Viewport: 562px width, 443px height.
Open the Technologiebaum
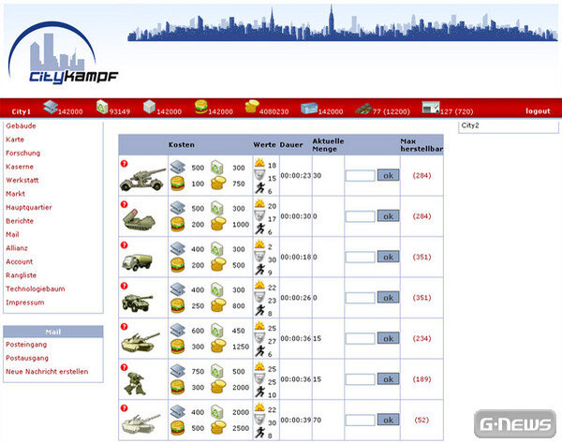point(36,288)
